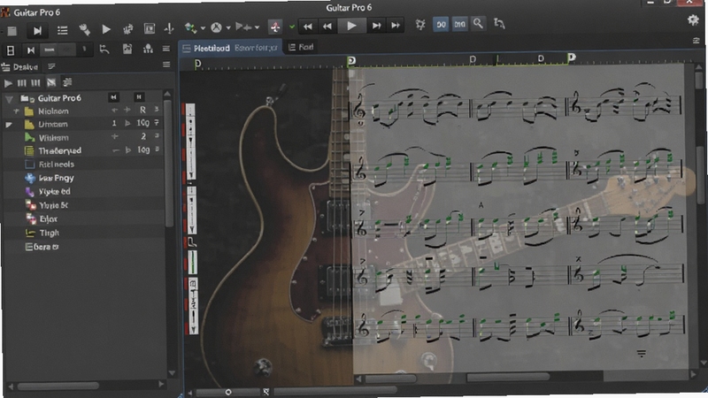The width and height of the screenshot is (708, 398).
Task: Open settings gear at top right
Action: pos(693,19)
